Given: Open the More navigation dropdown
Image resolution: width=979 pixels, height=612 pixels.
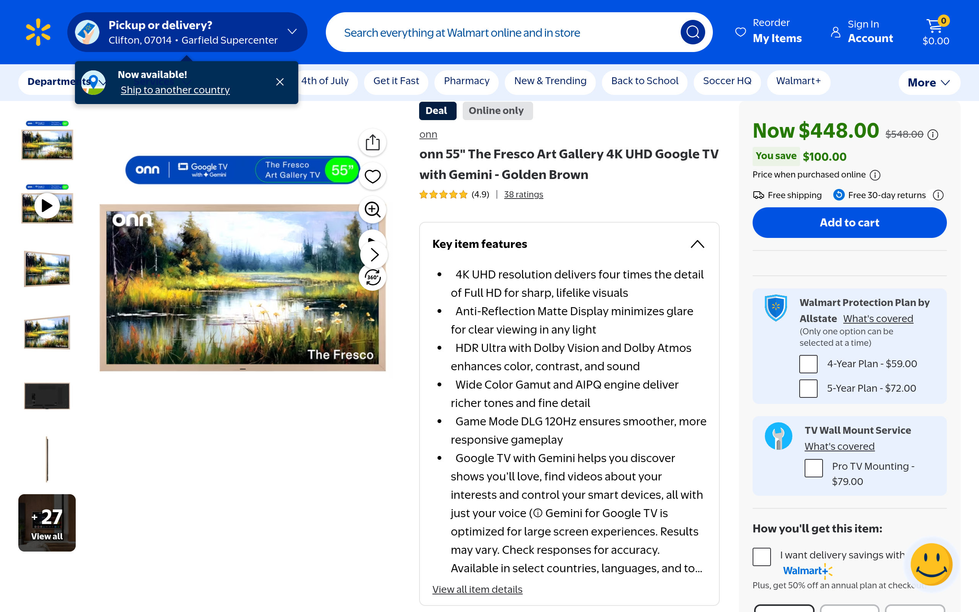Looking at the screenshot, I should pyautogui.click(x=929, y=83).
